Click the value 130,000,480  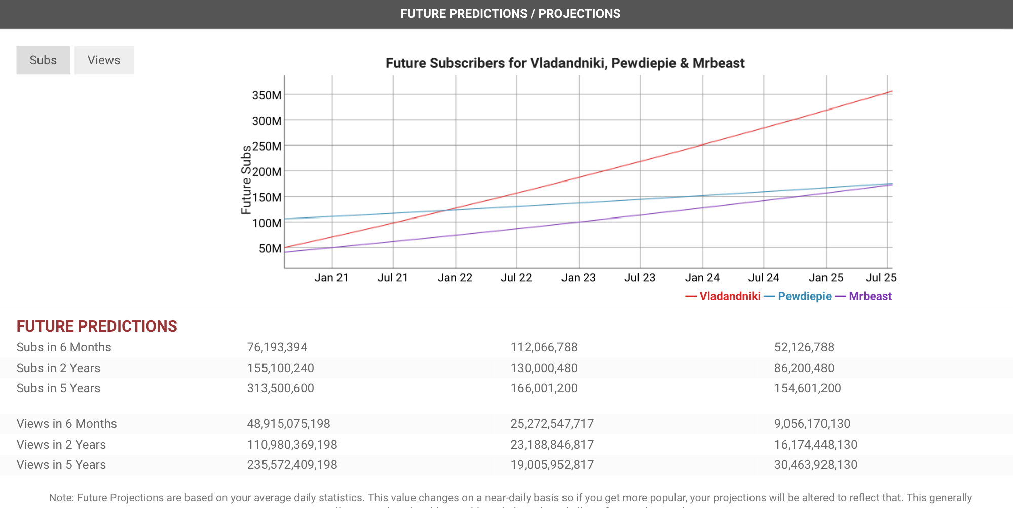point(544,368)
